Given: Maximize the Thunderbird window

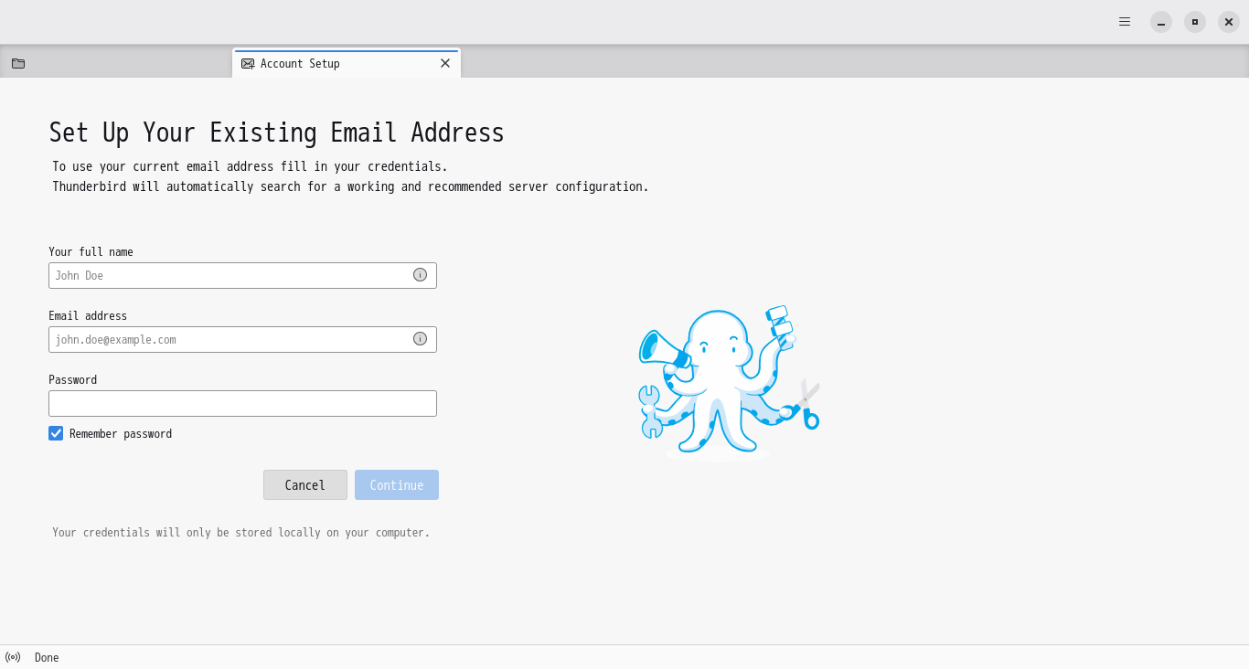Looking at the screenshot, I should (x=1195, y=22).
